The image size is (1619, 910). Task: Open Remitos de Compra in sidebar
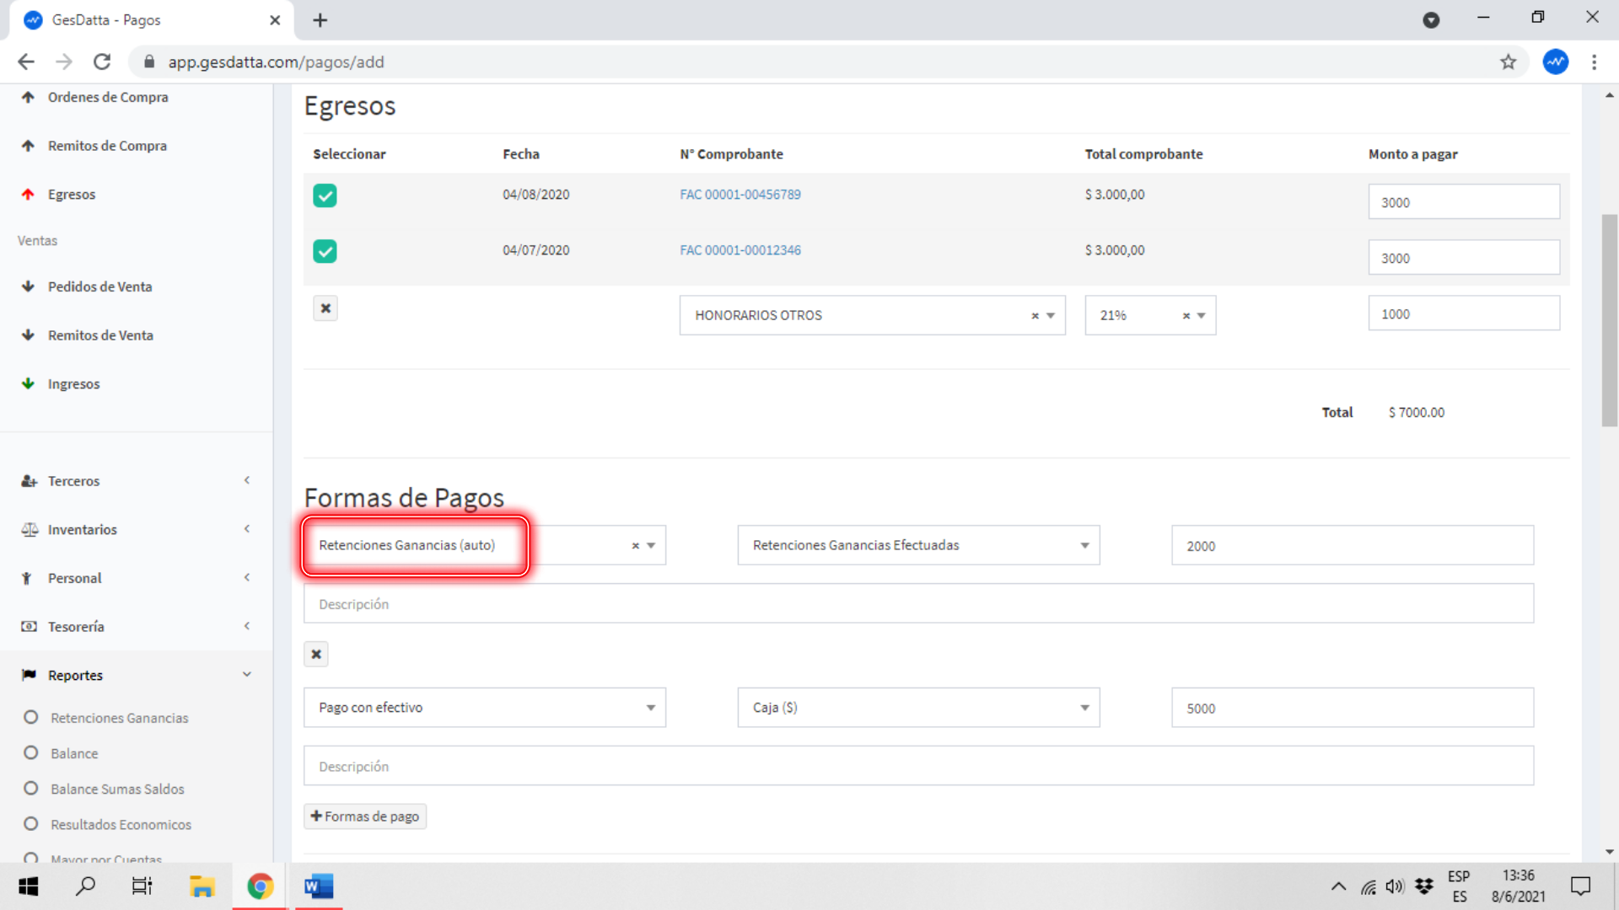[107, 146]
